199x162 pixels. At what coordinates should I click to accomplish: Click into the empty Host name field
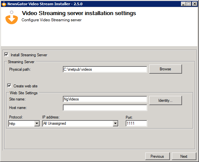(105, 108)
